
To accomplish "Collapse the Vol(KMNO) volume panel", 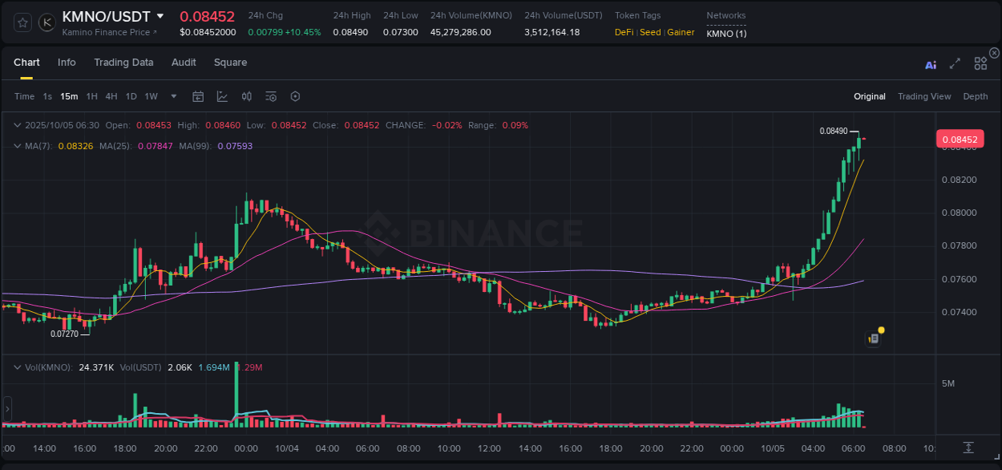I will [17, 367].
